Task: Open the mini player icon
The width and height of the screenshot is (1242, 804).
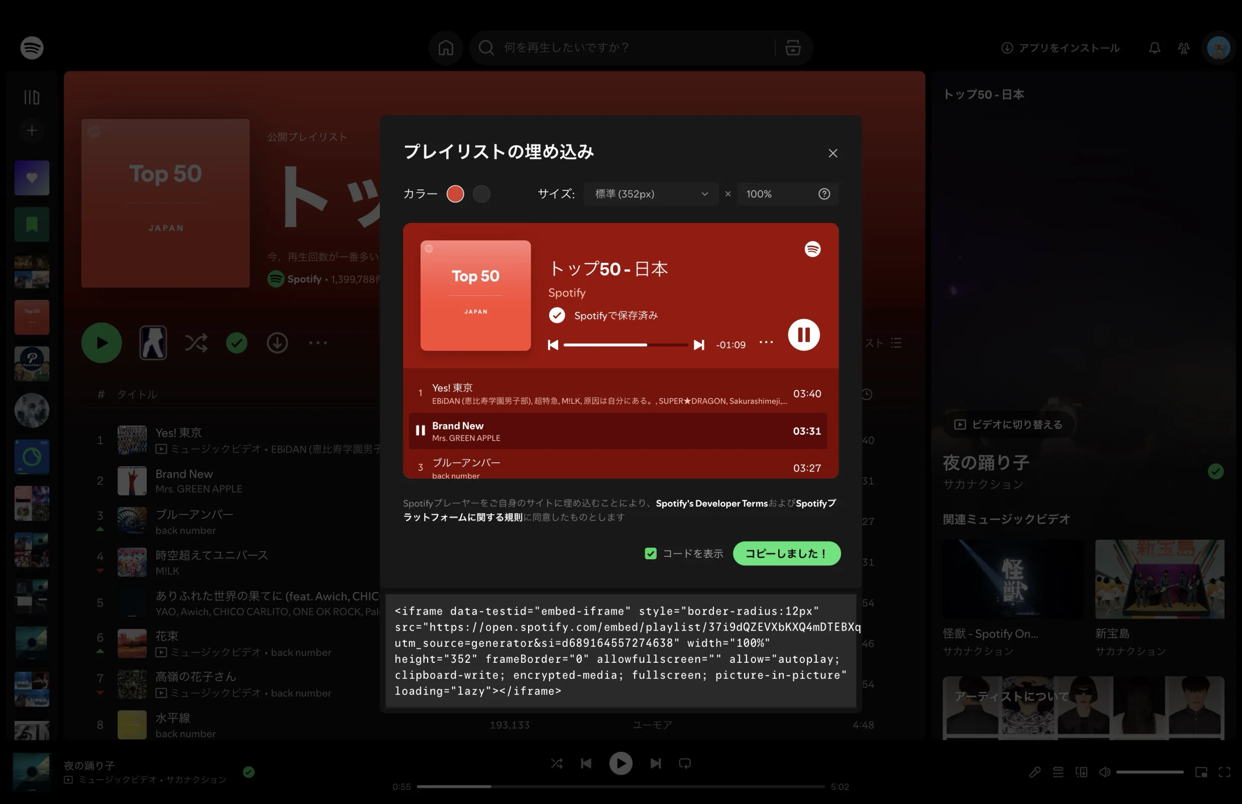Action: 1201,772
